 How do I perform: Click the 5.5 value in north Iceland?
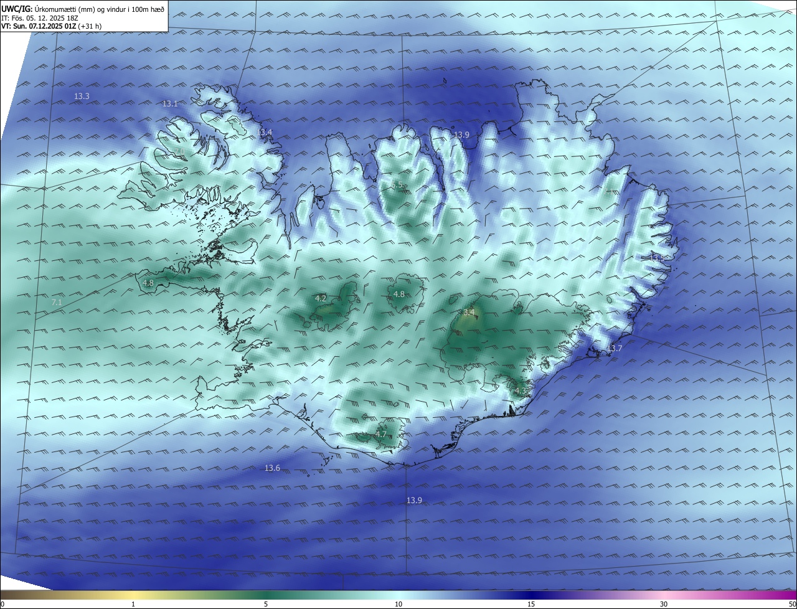click(397, 185)
